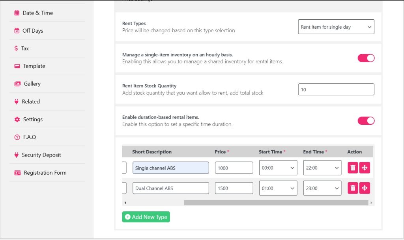The width and height of the screenshot is (404, 240).
Task: Click the Rent Item Stock Quantity field
Action: click(336, 90)
